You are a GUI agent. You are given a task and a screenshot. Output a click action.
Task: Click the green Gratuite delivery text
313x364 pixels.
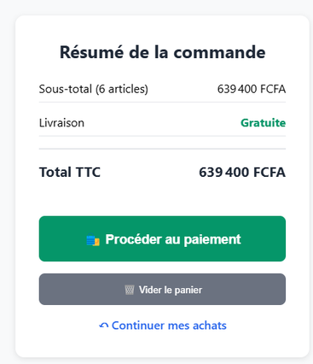coord(264,123)
